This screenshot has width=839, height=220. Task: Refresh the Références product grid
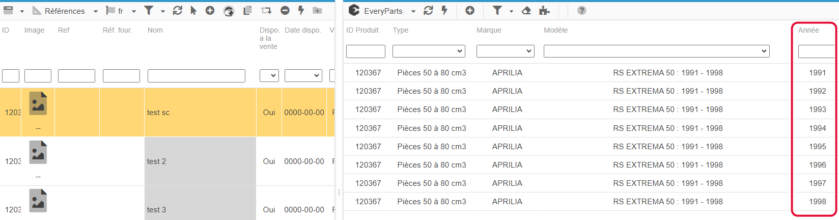coord(177,11)
